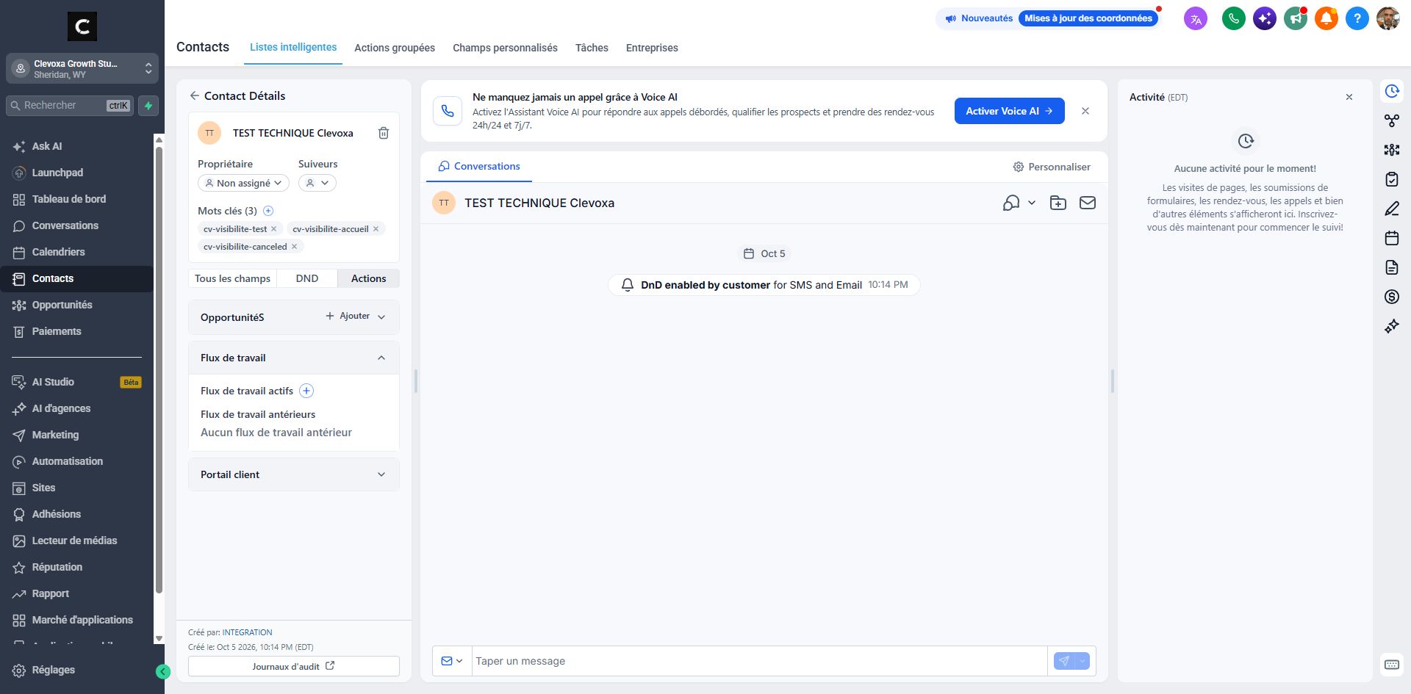
Task: Open the orange notifications bell
Action: (1326, 18)
